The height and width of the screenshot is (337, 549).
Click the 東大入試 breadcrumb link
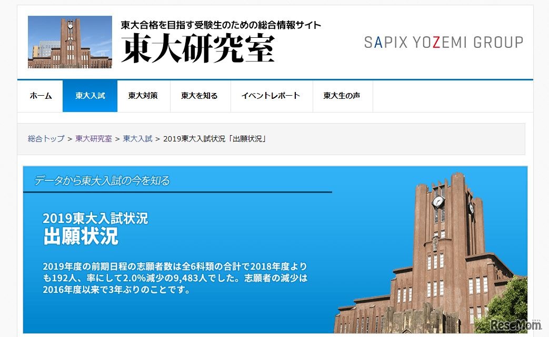(x=138, y=138)
